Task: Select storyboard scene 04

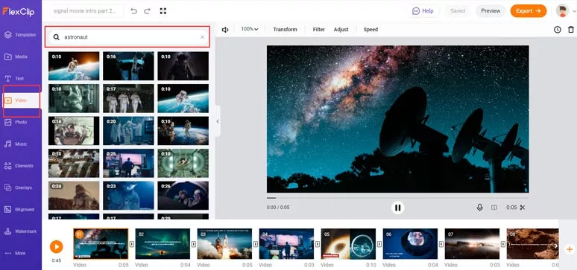Action: coord(286,244)
